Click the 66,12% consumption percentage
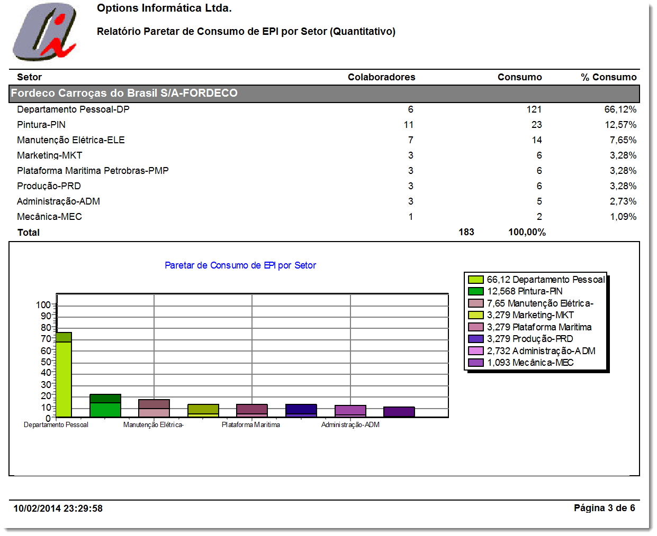 coord(620,109)
